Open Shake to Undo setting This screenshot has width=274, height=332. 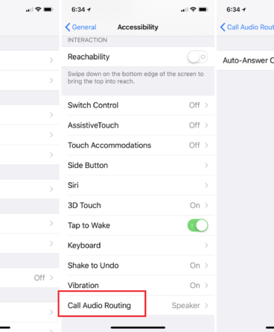[138, 266]
